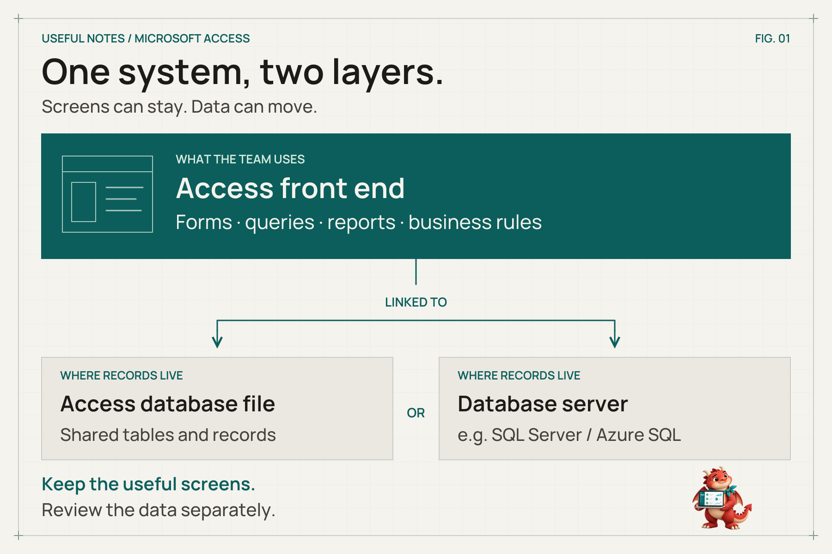This screenshot has width=832, height=554.
Task: Click the 'Access front end' title
Action: click(290, 188)
